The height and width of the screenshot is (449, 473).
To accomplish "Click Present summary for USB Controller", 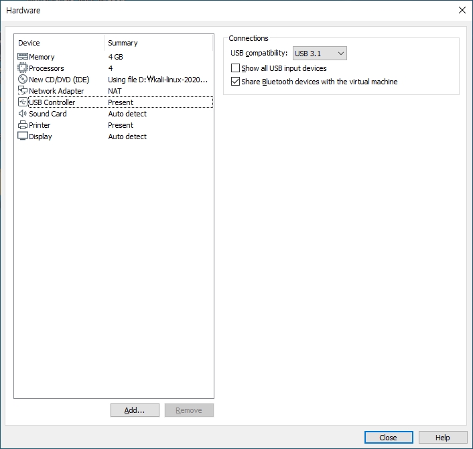I will tap(121, 102).
